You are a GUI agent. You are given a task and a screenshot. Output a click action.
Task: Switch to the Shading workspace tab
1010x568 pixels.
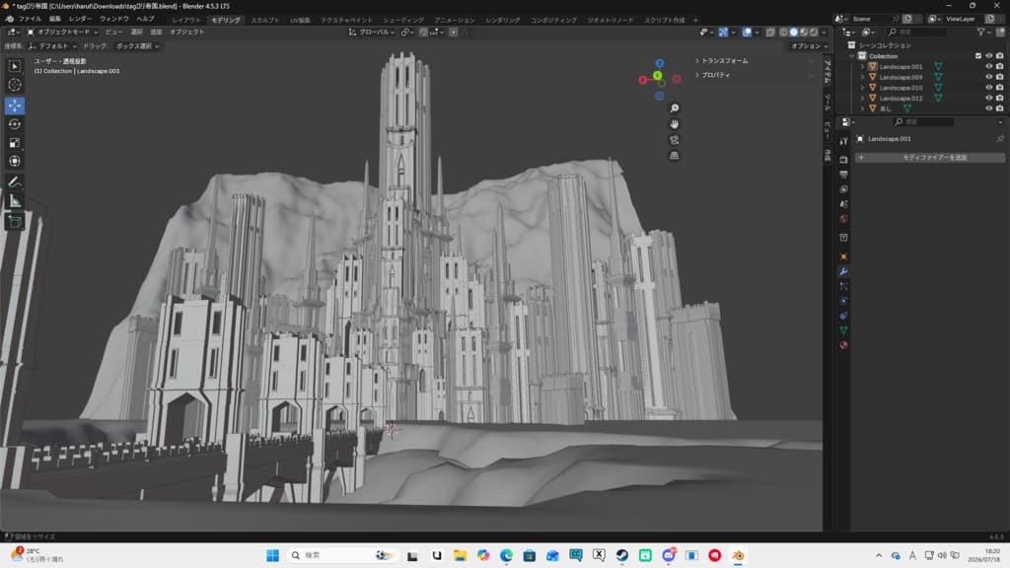(403, 20)
